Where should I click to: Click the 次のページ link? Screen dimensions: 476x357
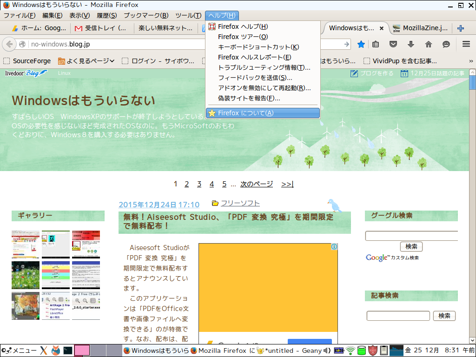click(257, 184)
